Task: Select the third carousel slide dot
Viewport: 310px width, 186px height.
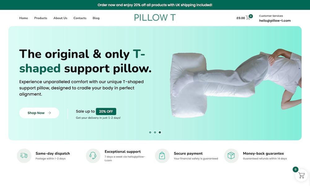Action: 160,132
